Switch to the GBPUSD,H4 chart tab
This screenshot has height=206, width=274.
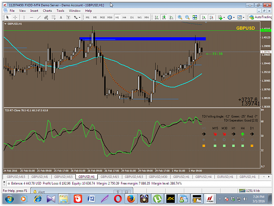pos(203,177)
